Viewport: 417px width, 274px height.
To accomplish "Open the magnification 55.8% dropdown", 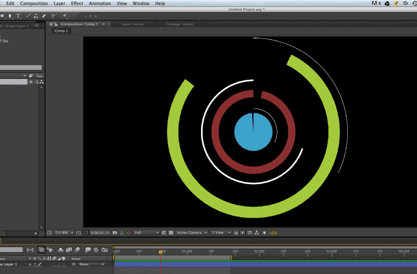I will 64,233.
